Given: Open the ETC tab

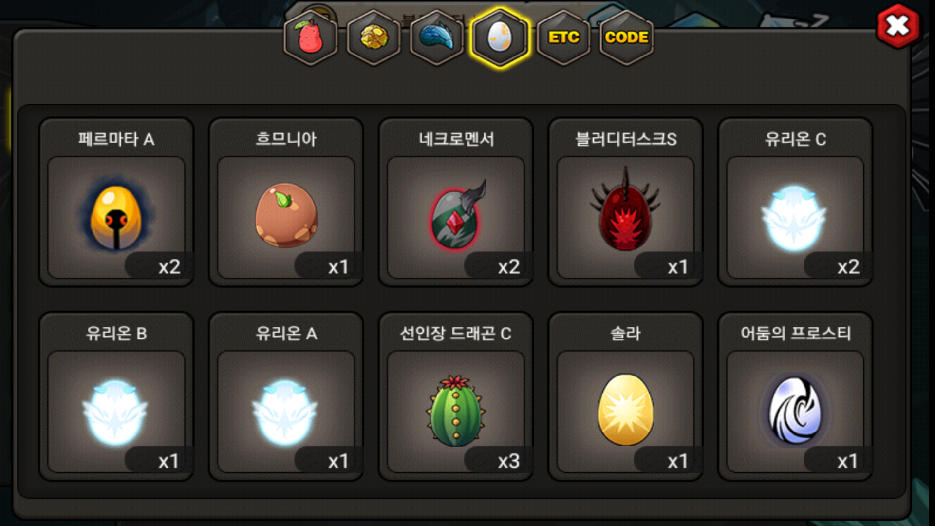Looking at the screenshot, I should coord(563,38).
